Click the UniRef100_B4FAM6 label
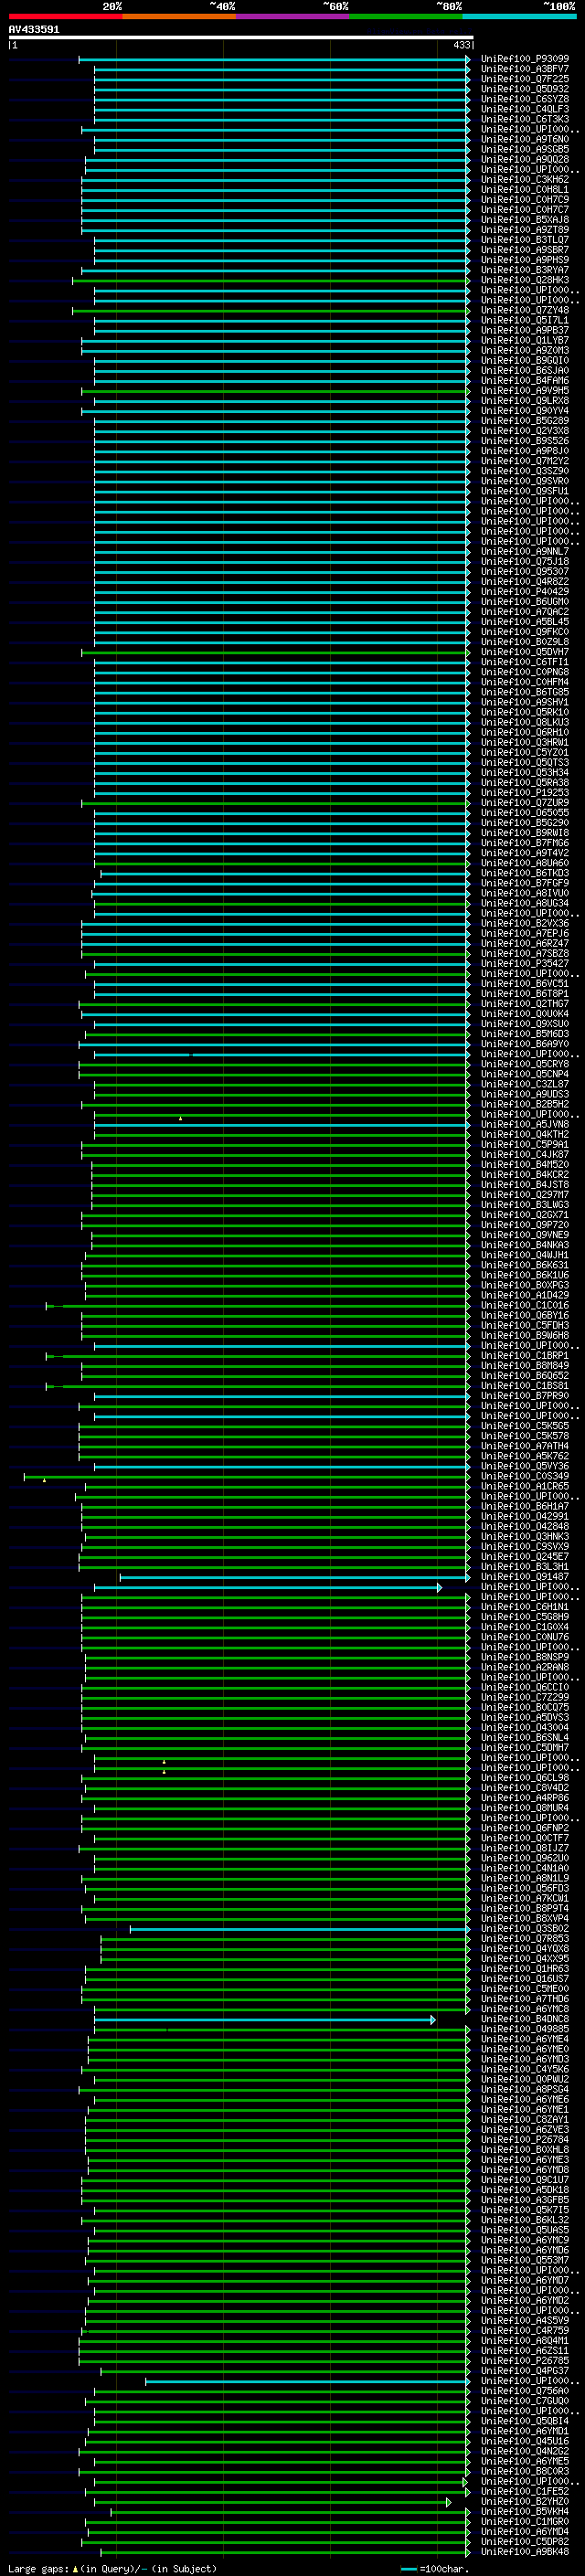The image size is (585, 2576). (x=525, y=381)
